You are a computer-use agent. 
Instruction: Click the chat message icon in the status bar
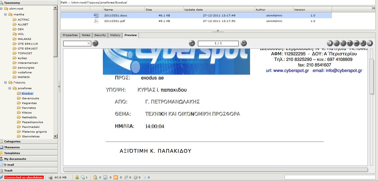click(82, 177)
